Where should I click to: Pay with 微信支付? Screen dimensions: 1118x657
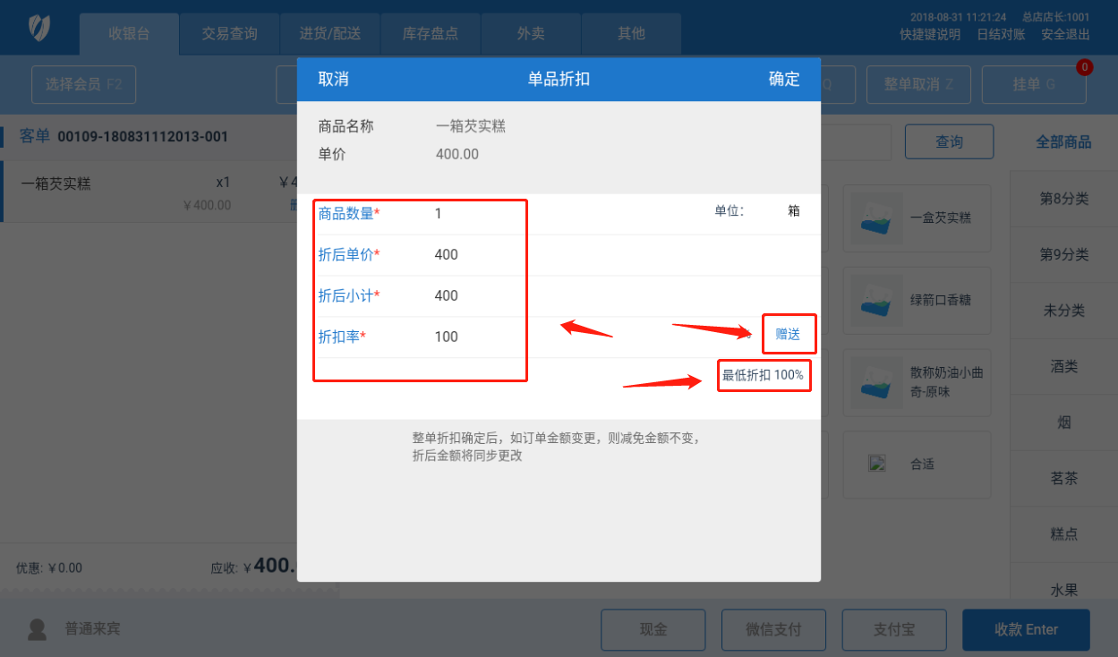coord(773,629)
